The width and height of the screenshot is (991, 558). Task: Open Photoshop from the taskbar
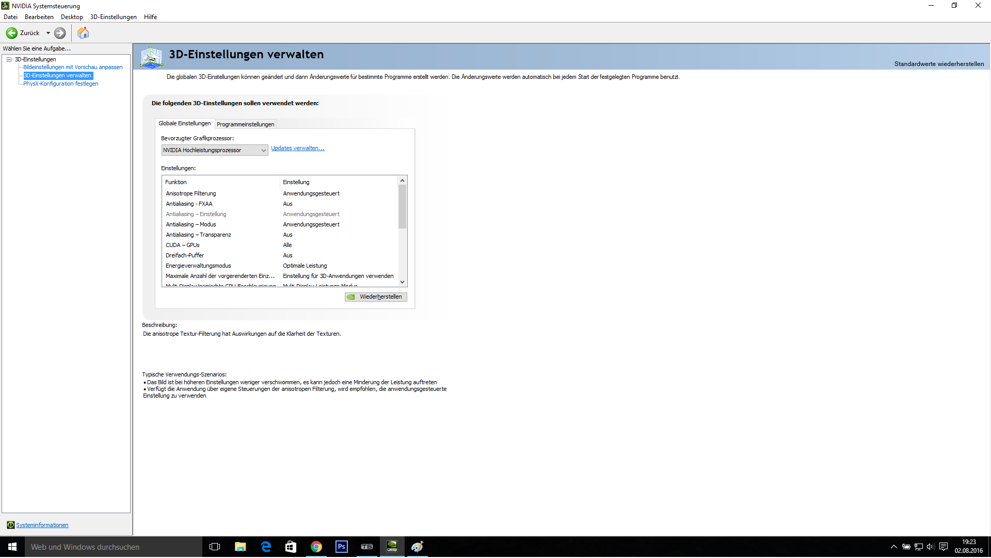[x=341, y=547]
